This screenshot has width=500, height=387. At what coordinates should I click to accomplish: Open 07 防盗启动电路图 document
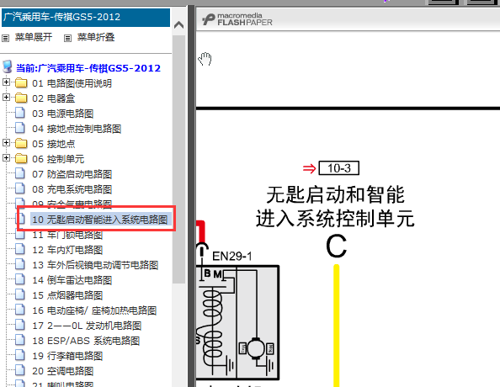(x=72, y=174)
